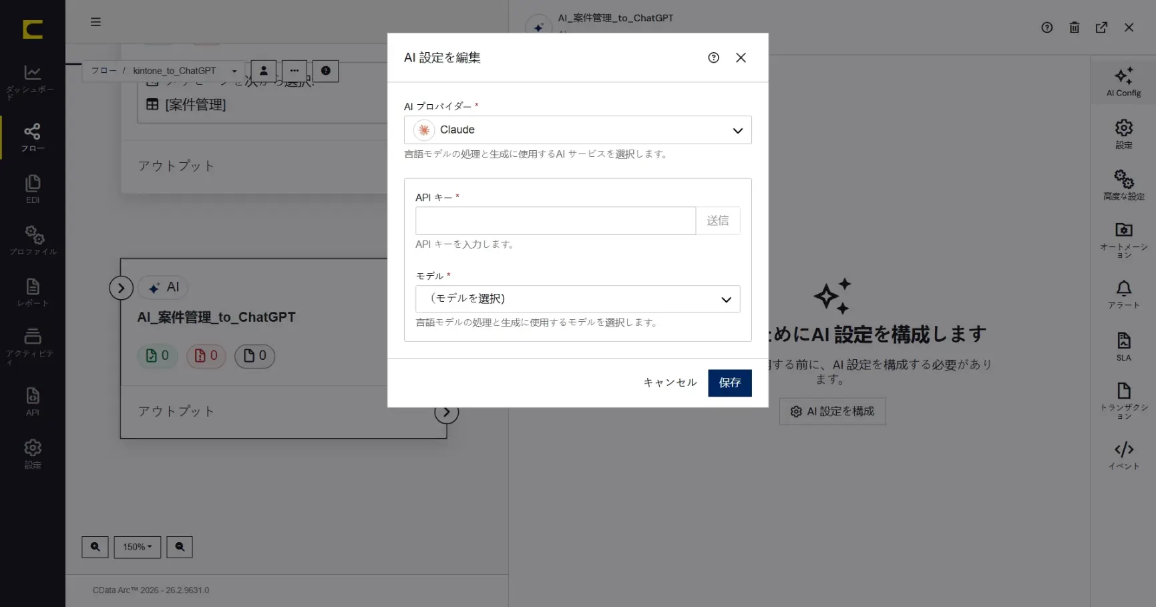The image size is (1156, 607).
Task: Click the フロー breadcrumb link
Action: (104, 71)
